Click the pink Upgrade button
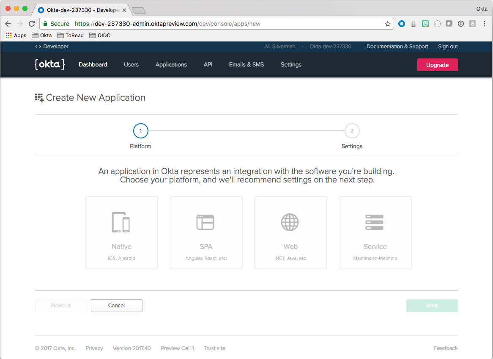The image size is (493, 359). pyautogui.click(x=437, y=65)
